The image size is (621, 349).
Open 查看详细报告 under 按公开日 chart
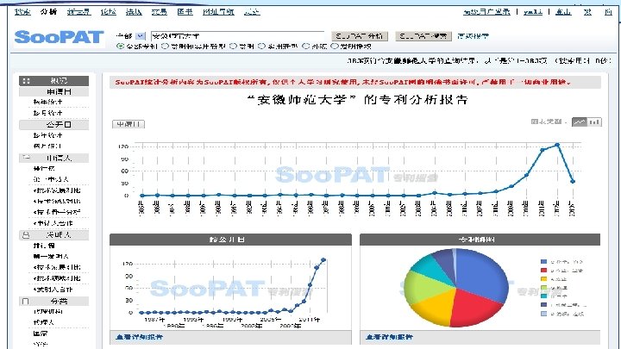pos(140,337)
